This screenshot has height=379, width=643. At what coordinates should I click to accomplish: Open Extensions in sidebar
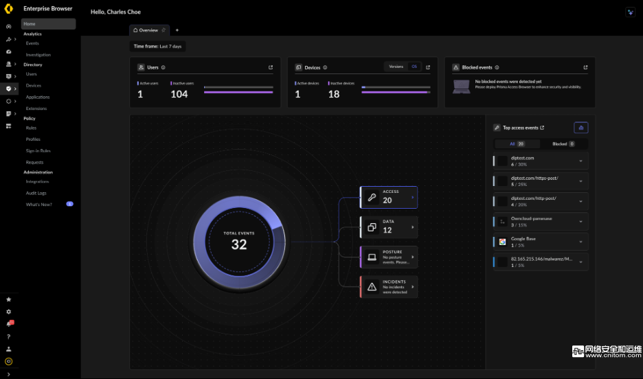(36, 108)
